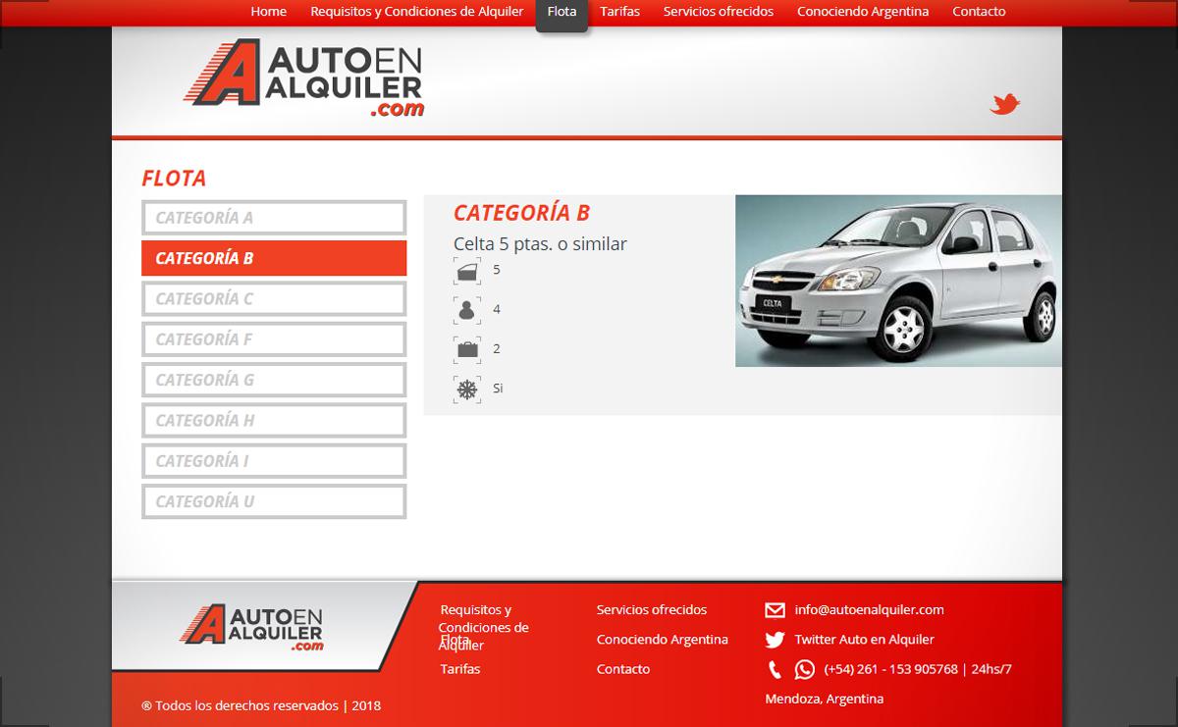Select Categoría C in the fleet list
Image resolution: width=1178 pixels, height=727 pixels.
tap(274, 299)
